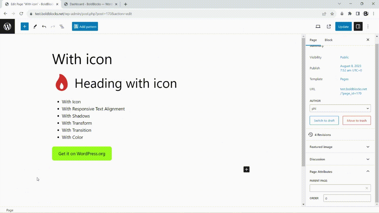Viewport: 379px width, 213px height.
Task: Click the With Transition list item
Action: 76,130
